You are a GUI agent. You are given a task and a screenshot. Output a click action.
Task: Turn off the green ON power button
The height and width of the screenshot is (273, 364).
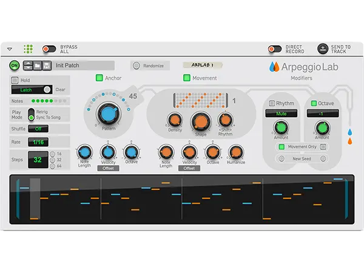point(15,66)
